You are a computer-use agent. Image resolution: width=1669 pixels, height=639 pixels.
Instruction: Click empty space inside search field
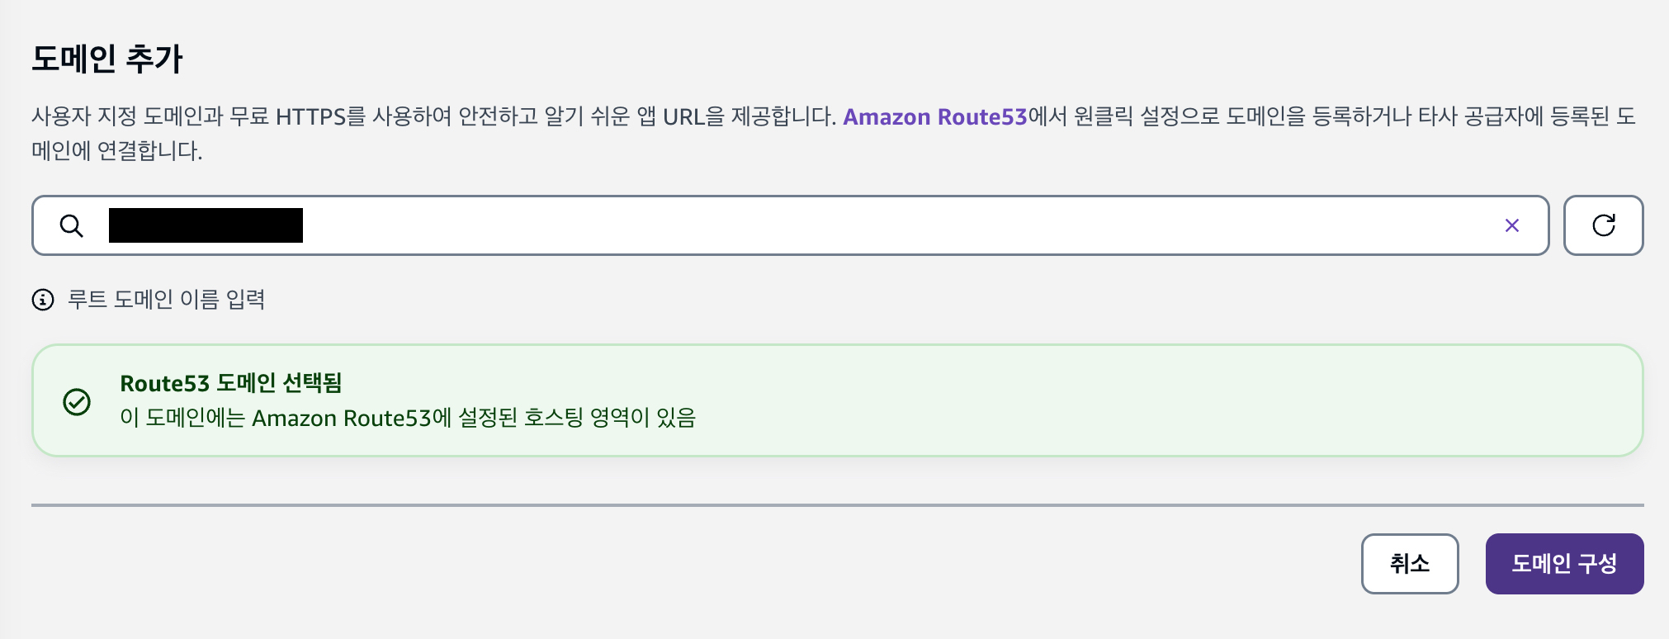[x=908, y=225]
